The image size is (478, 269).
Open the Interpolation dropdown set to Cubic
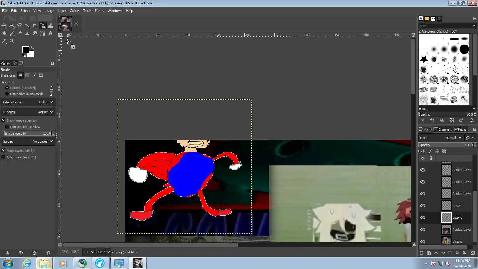click(x=28, y=102)
